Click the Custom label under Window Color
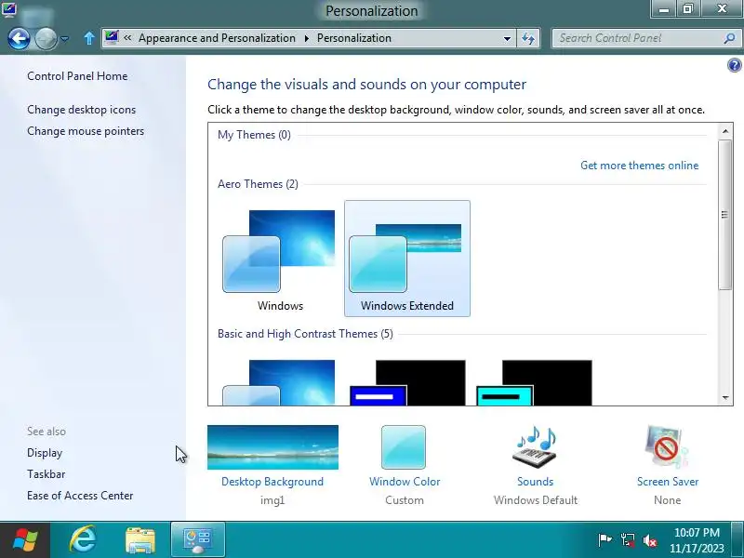The image size is (744, 558). 405,500
